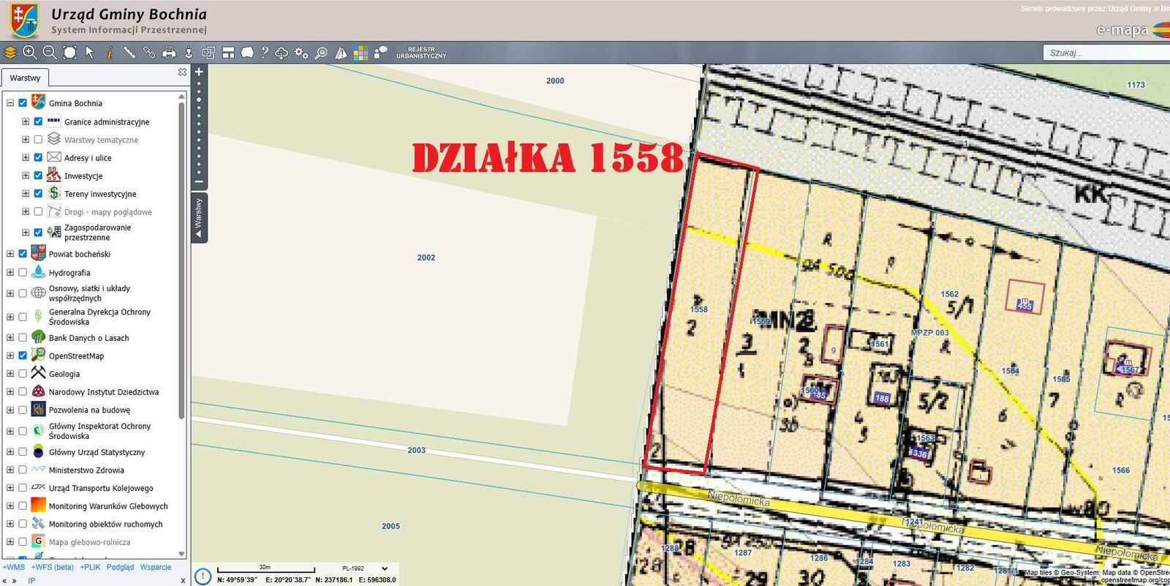Screen dimensions: 1170x586
Task: Open the Rejestr Urbanistyczny menu item
Action: click(421, 53)
